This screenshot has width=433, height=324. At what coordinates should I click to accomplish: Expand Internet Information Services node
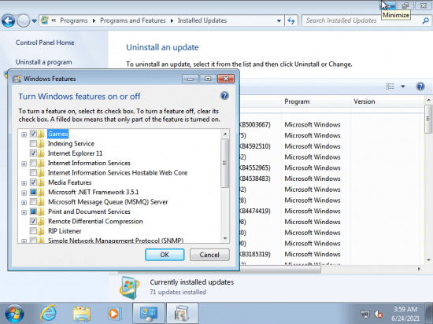24,164
